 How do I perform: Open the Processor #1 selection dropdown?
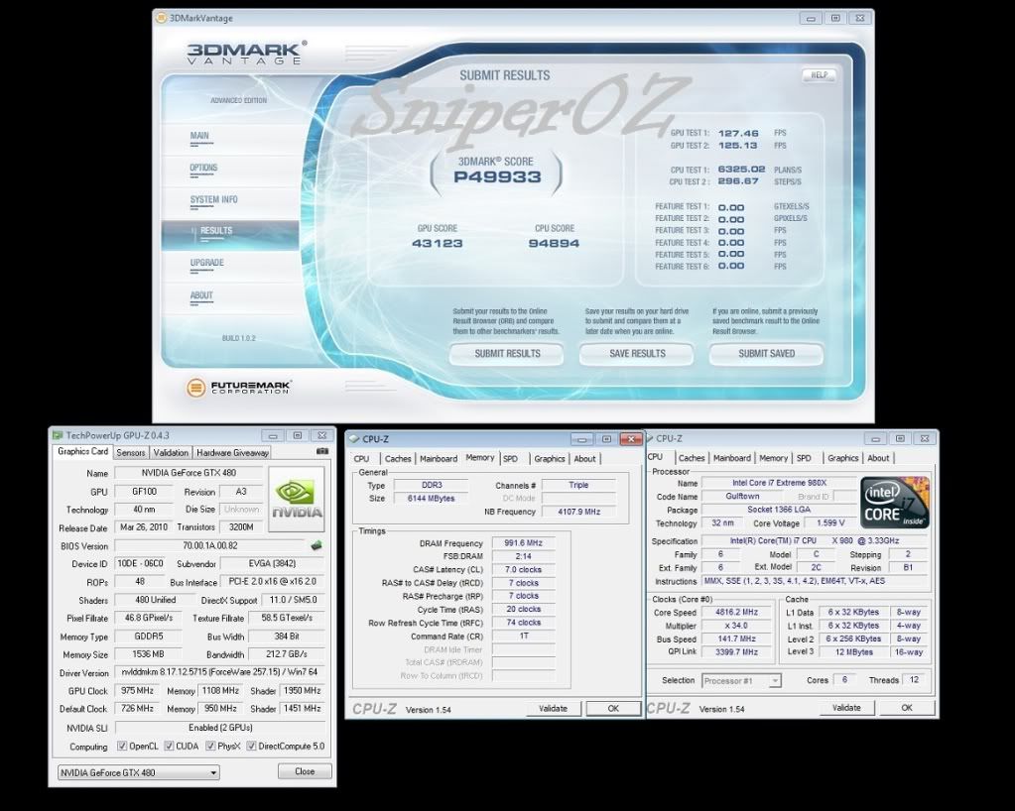pos(741,680)
